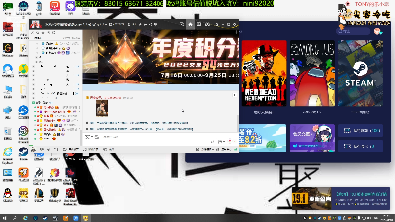
Task: Toggle the speaker in YY bottom bar
Action: tap(42, 149)
